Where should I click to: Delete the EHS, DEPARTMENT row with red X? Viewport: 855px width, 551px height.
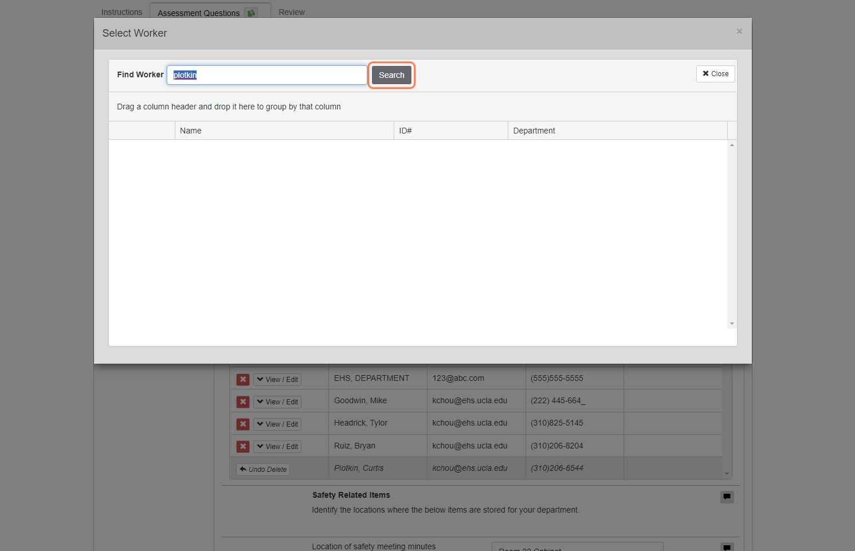243,379
